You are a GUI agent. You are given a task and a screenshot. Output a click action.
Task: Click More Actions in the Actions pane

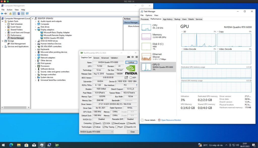click(x=134, y=26)
